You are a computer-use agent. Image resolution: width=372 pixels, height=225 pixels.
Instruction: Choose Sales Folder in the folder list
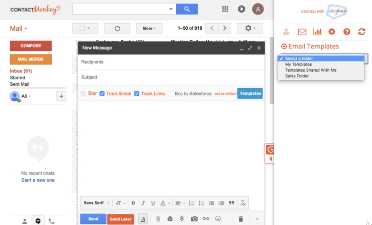(x=297, y=76)
